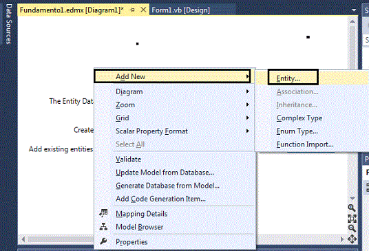Click the Mapping Details icon in the menu

[x=103, y=213]
